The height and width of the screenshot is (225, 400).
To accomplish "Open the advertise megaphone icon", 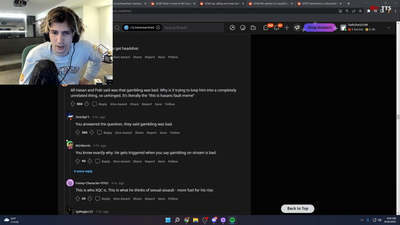I will coord(297,27).
